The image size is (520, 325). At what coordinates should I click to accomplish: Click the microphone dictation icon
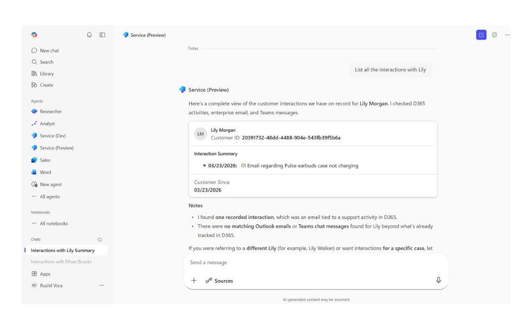coord(438,280)
